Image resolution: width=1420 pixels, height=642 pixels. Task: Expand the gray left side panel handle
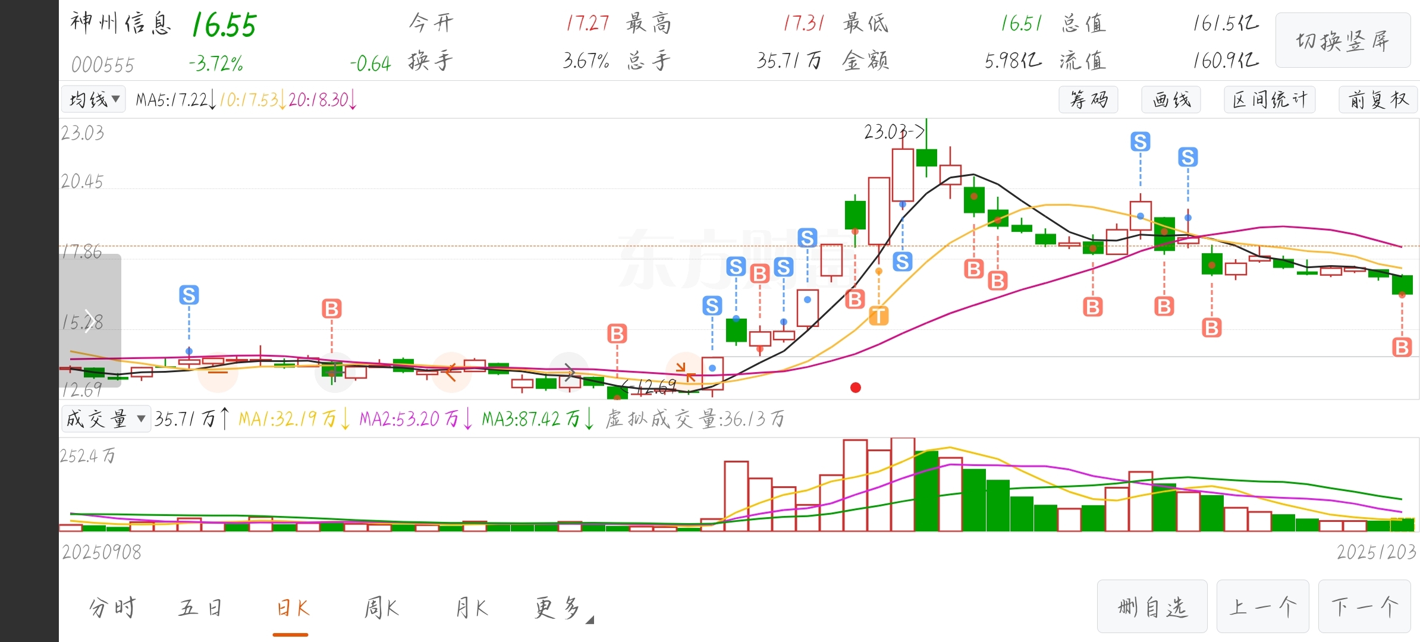tap(89, 321)
